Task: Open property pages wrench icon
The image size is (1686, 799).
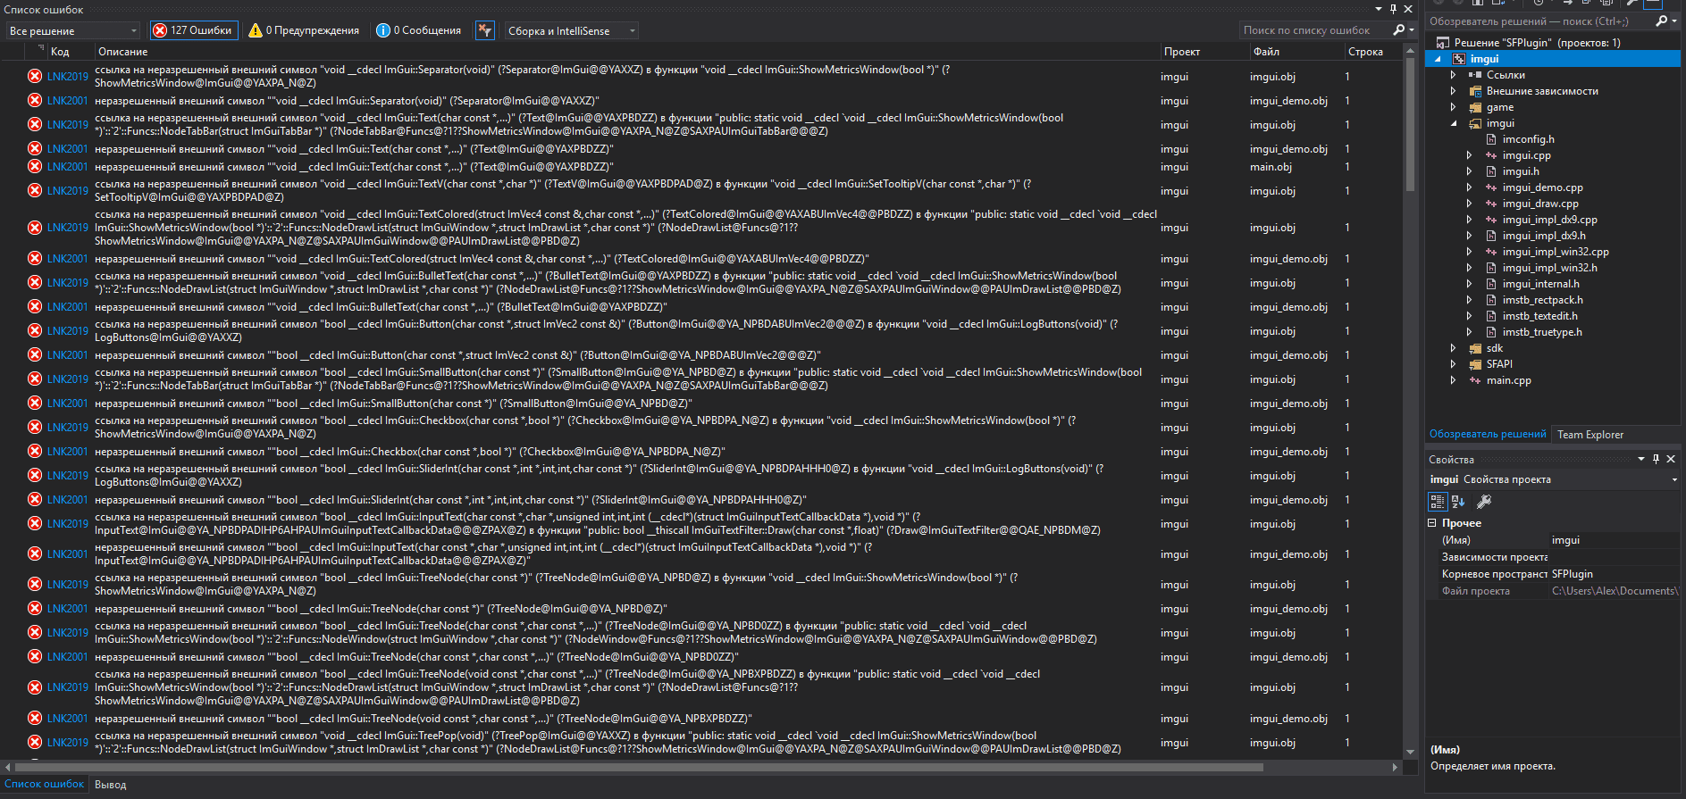Action: (1484, 502)
